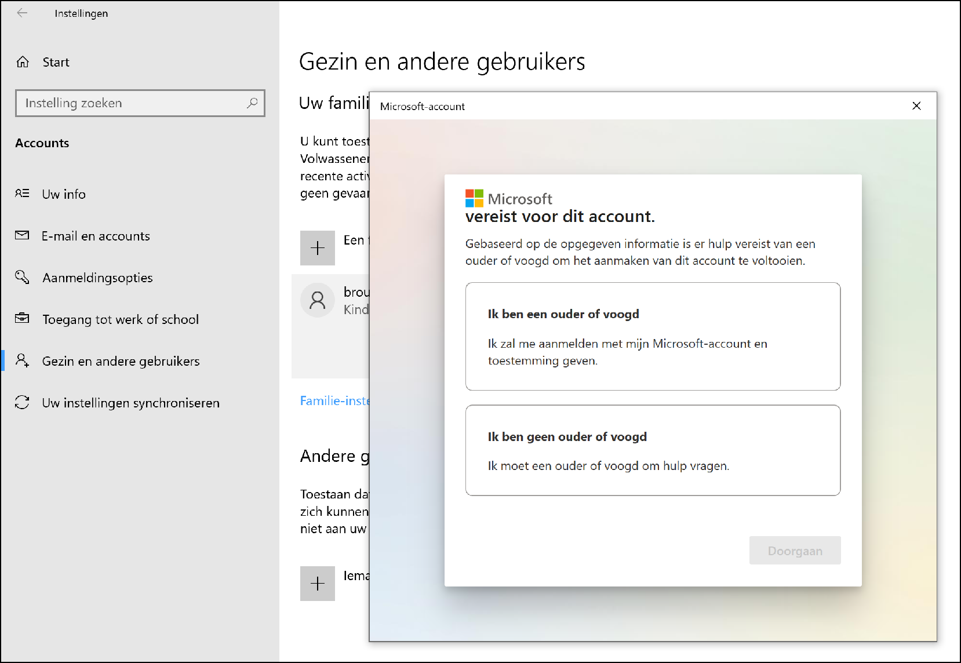Click the 'Start' label in sidebar
961x663 pixels.
coord(56,62)
